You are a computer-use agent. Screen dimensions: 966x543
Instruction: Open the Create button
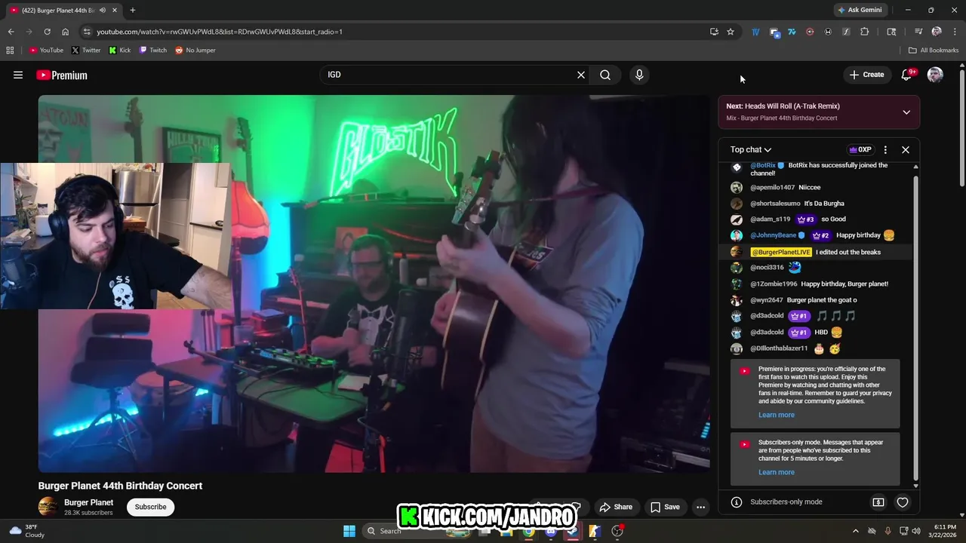point(866,75)
